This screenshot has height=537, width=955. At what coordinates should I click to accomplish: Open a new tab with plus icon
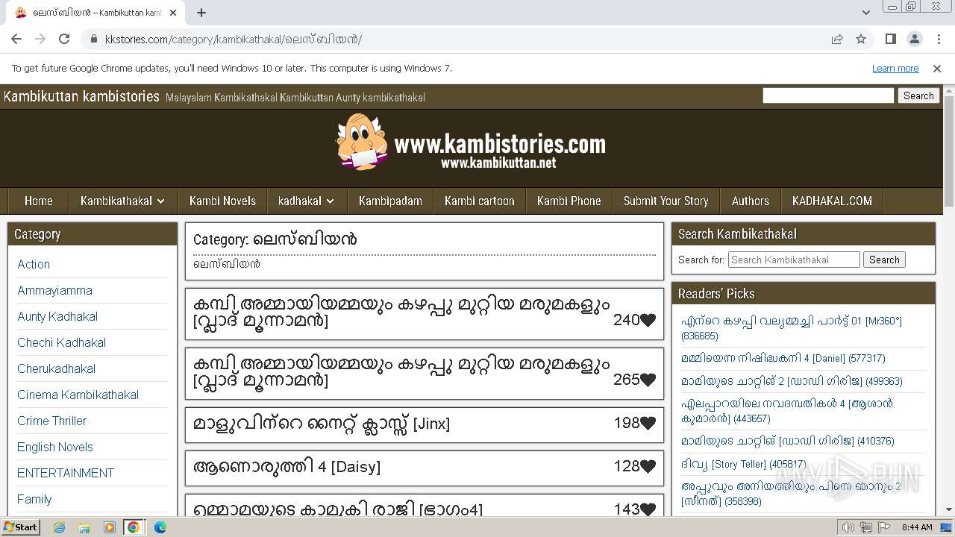tap(201, 13)
